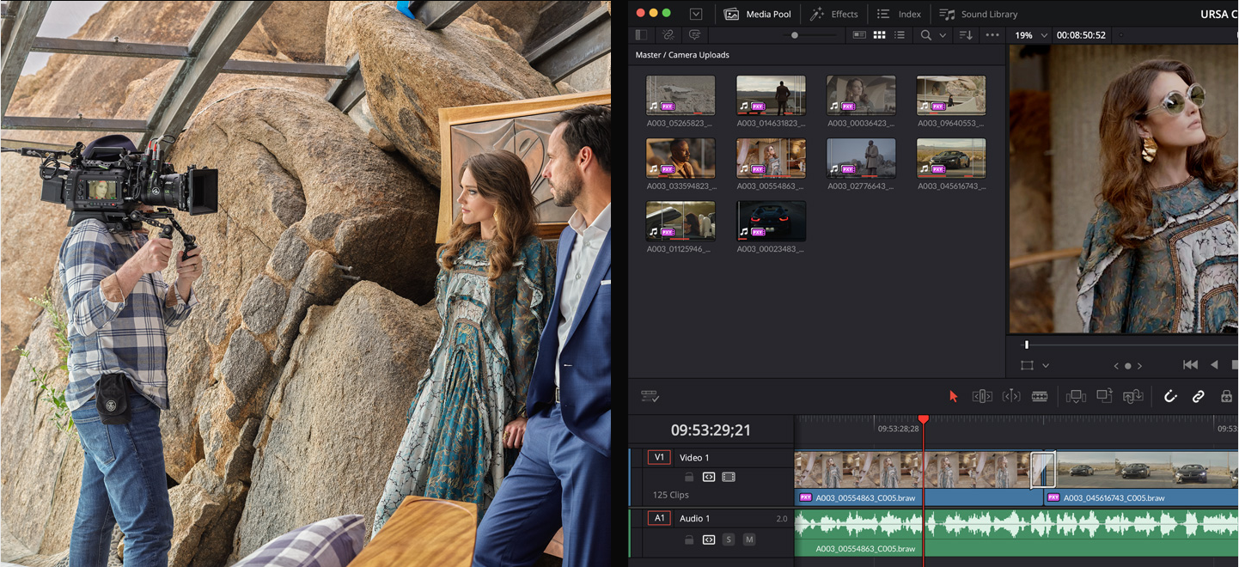
Task: Select clip thumbnail A003_05265823
Action: pyautogui.click(x=681, y=95)
